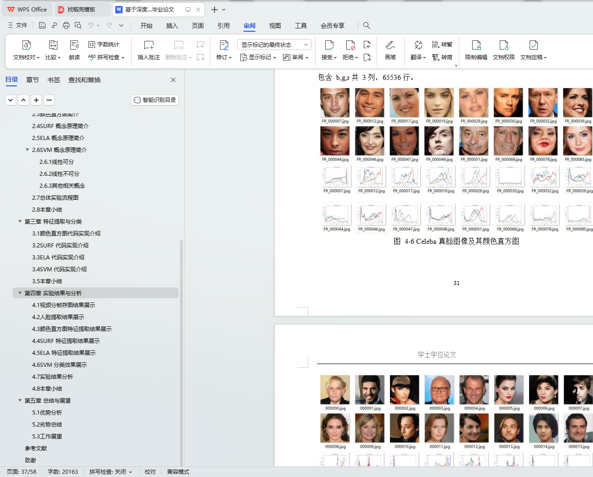
Task: Click the 字数: 20163 status bar entry
Action: pos(63,472)
